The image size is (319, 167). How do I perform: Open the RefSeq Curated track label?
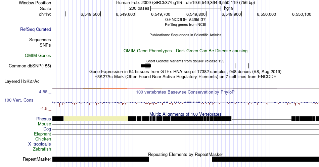(x=36, y=29)
